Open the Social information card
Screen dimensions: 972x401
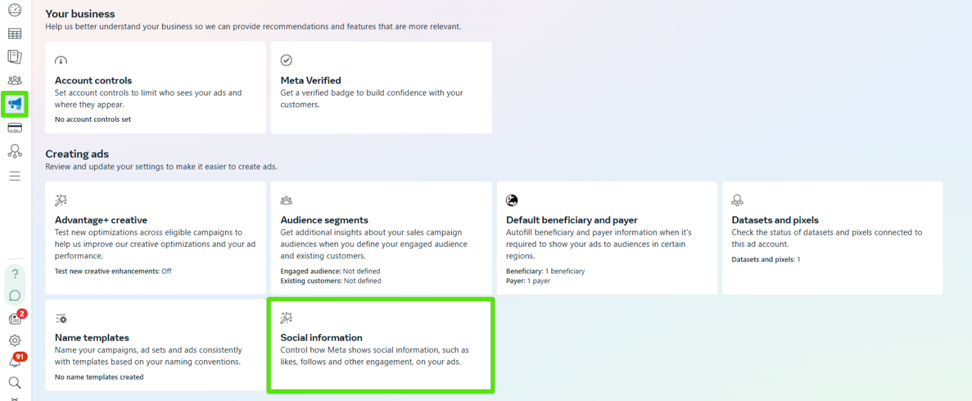click(x=380, y=345)
